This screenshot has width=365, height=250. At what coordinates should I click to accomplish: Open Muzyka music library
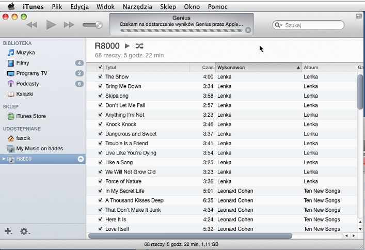25,52
